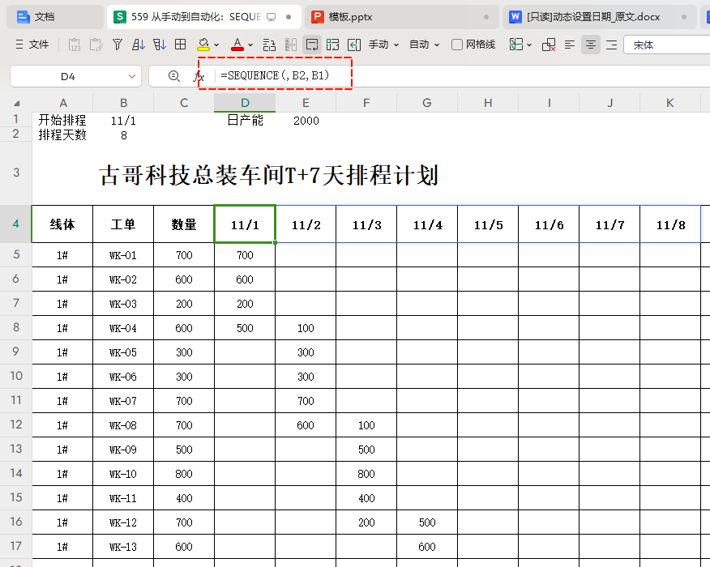Expand the font color dropdown arrow
Image resolution: width=710 pixels, height=567 pixels.
click(x=250, y=45)
